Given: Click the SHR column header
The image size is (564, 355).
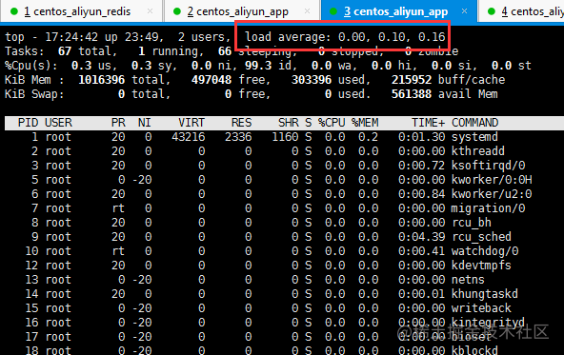Looking at the screenshot, I should click(x=289, y=123).
